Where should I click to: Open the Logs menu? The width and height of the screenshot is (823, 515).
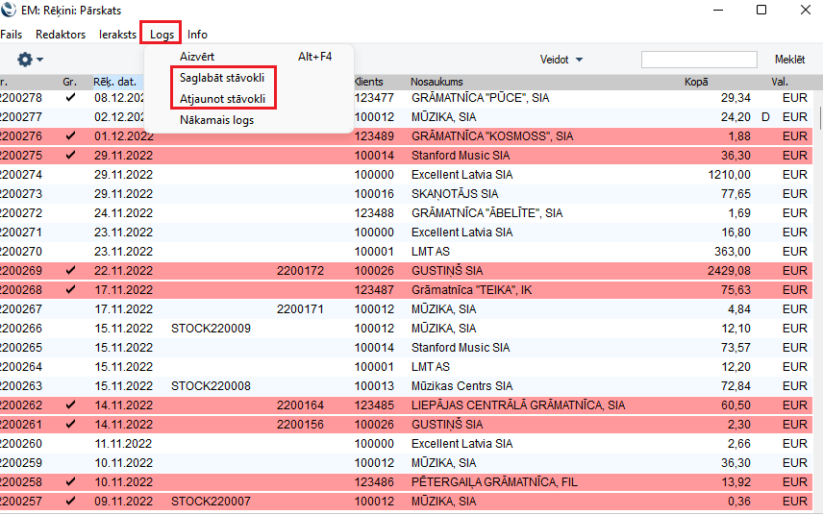(x=162, y=35)
